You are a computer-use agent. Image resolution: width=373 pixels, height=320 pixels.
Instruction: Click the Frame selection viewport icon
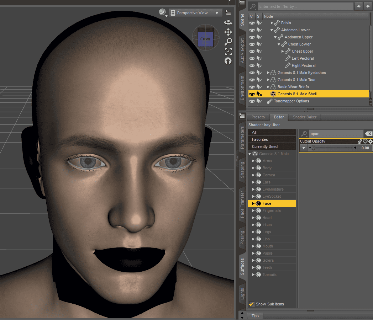coord(228,51)
